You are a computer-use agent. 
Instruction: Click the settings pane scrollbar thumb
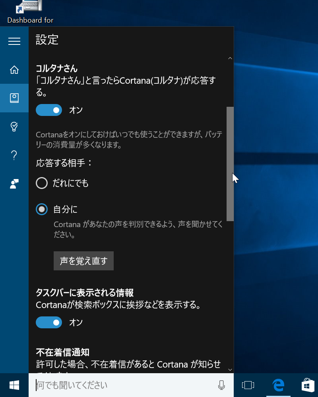(230, 164)
